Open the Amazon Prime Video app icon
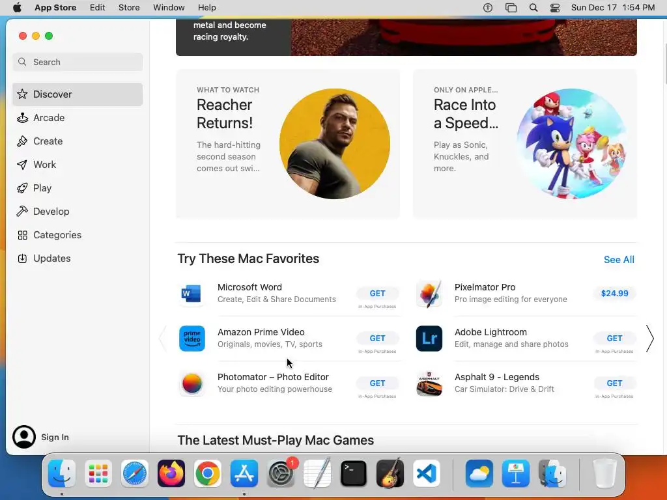 [x=192, y=339]
